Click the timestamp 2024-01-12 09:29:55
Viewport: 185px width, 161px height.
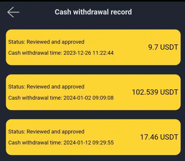(89, 143)
